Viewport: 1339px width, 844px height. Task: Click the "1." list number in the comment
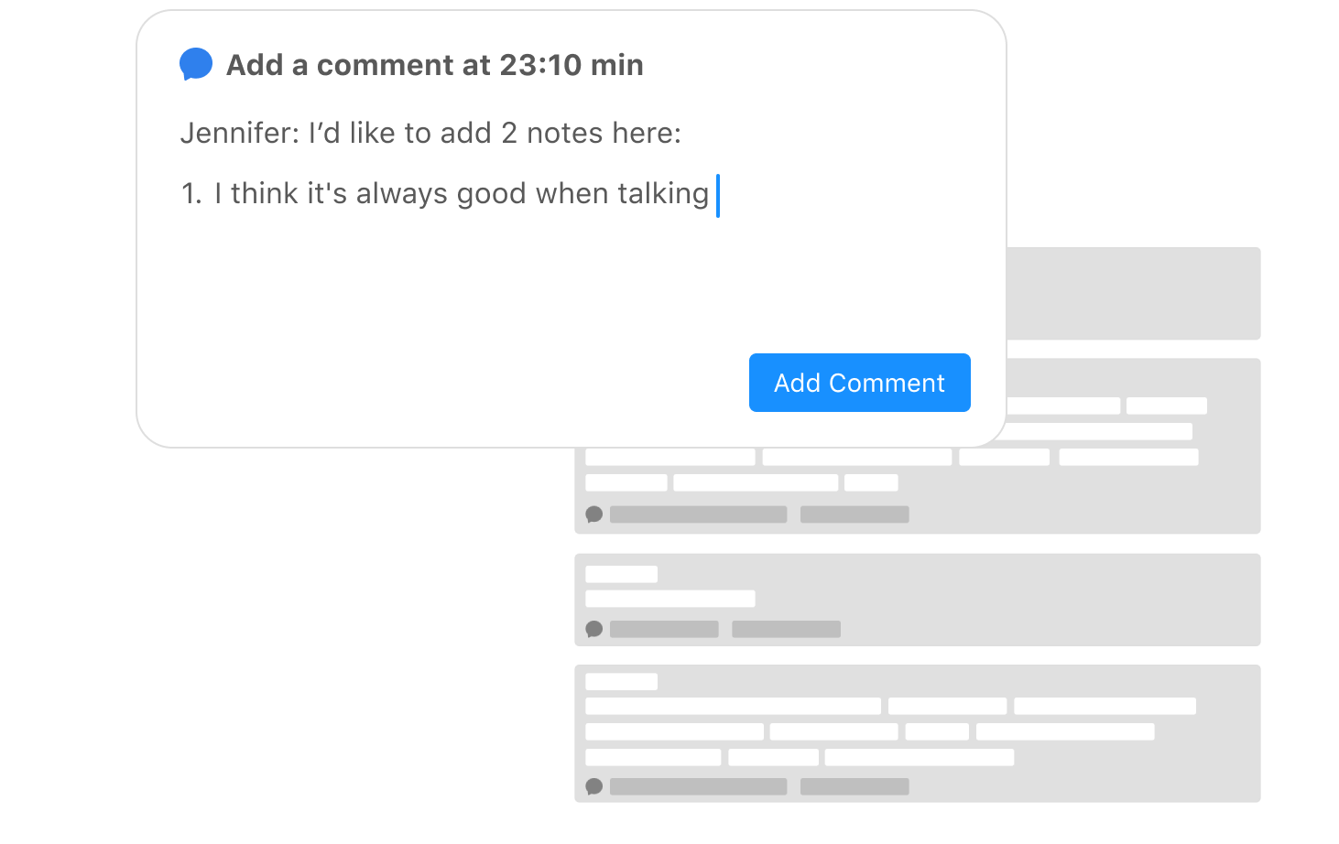pyautogui.click(x=191, y=194)
